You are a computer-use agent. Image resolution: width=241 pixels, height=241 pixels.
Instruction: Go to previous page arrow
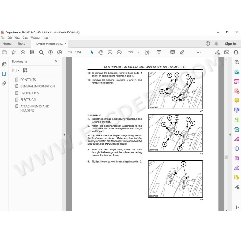click(50, 52)
